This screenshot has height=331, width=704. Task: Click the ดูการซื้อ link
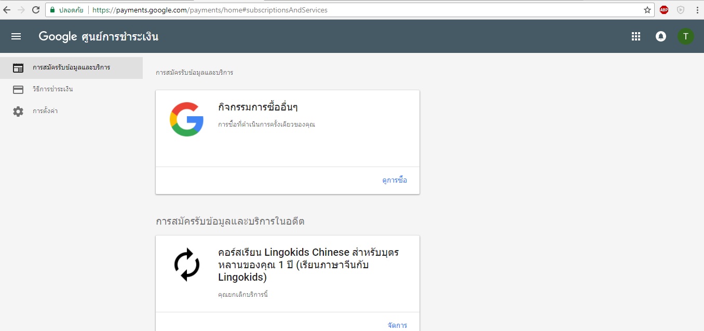pos(395,181)
